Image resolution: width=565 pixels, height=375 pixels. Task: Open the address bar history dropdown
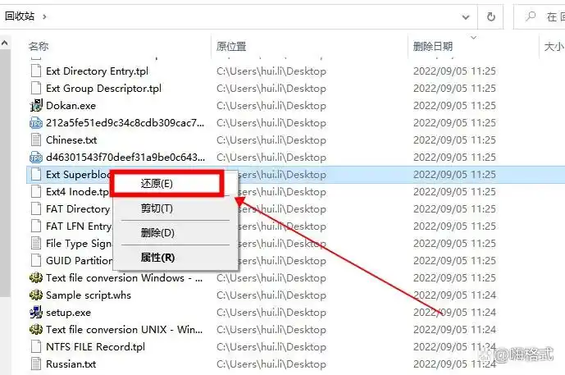tap(466, 17)
